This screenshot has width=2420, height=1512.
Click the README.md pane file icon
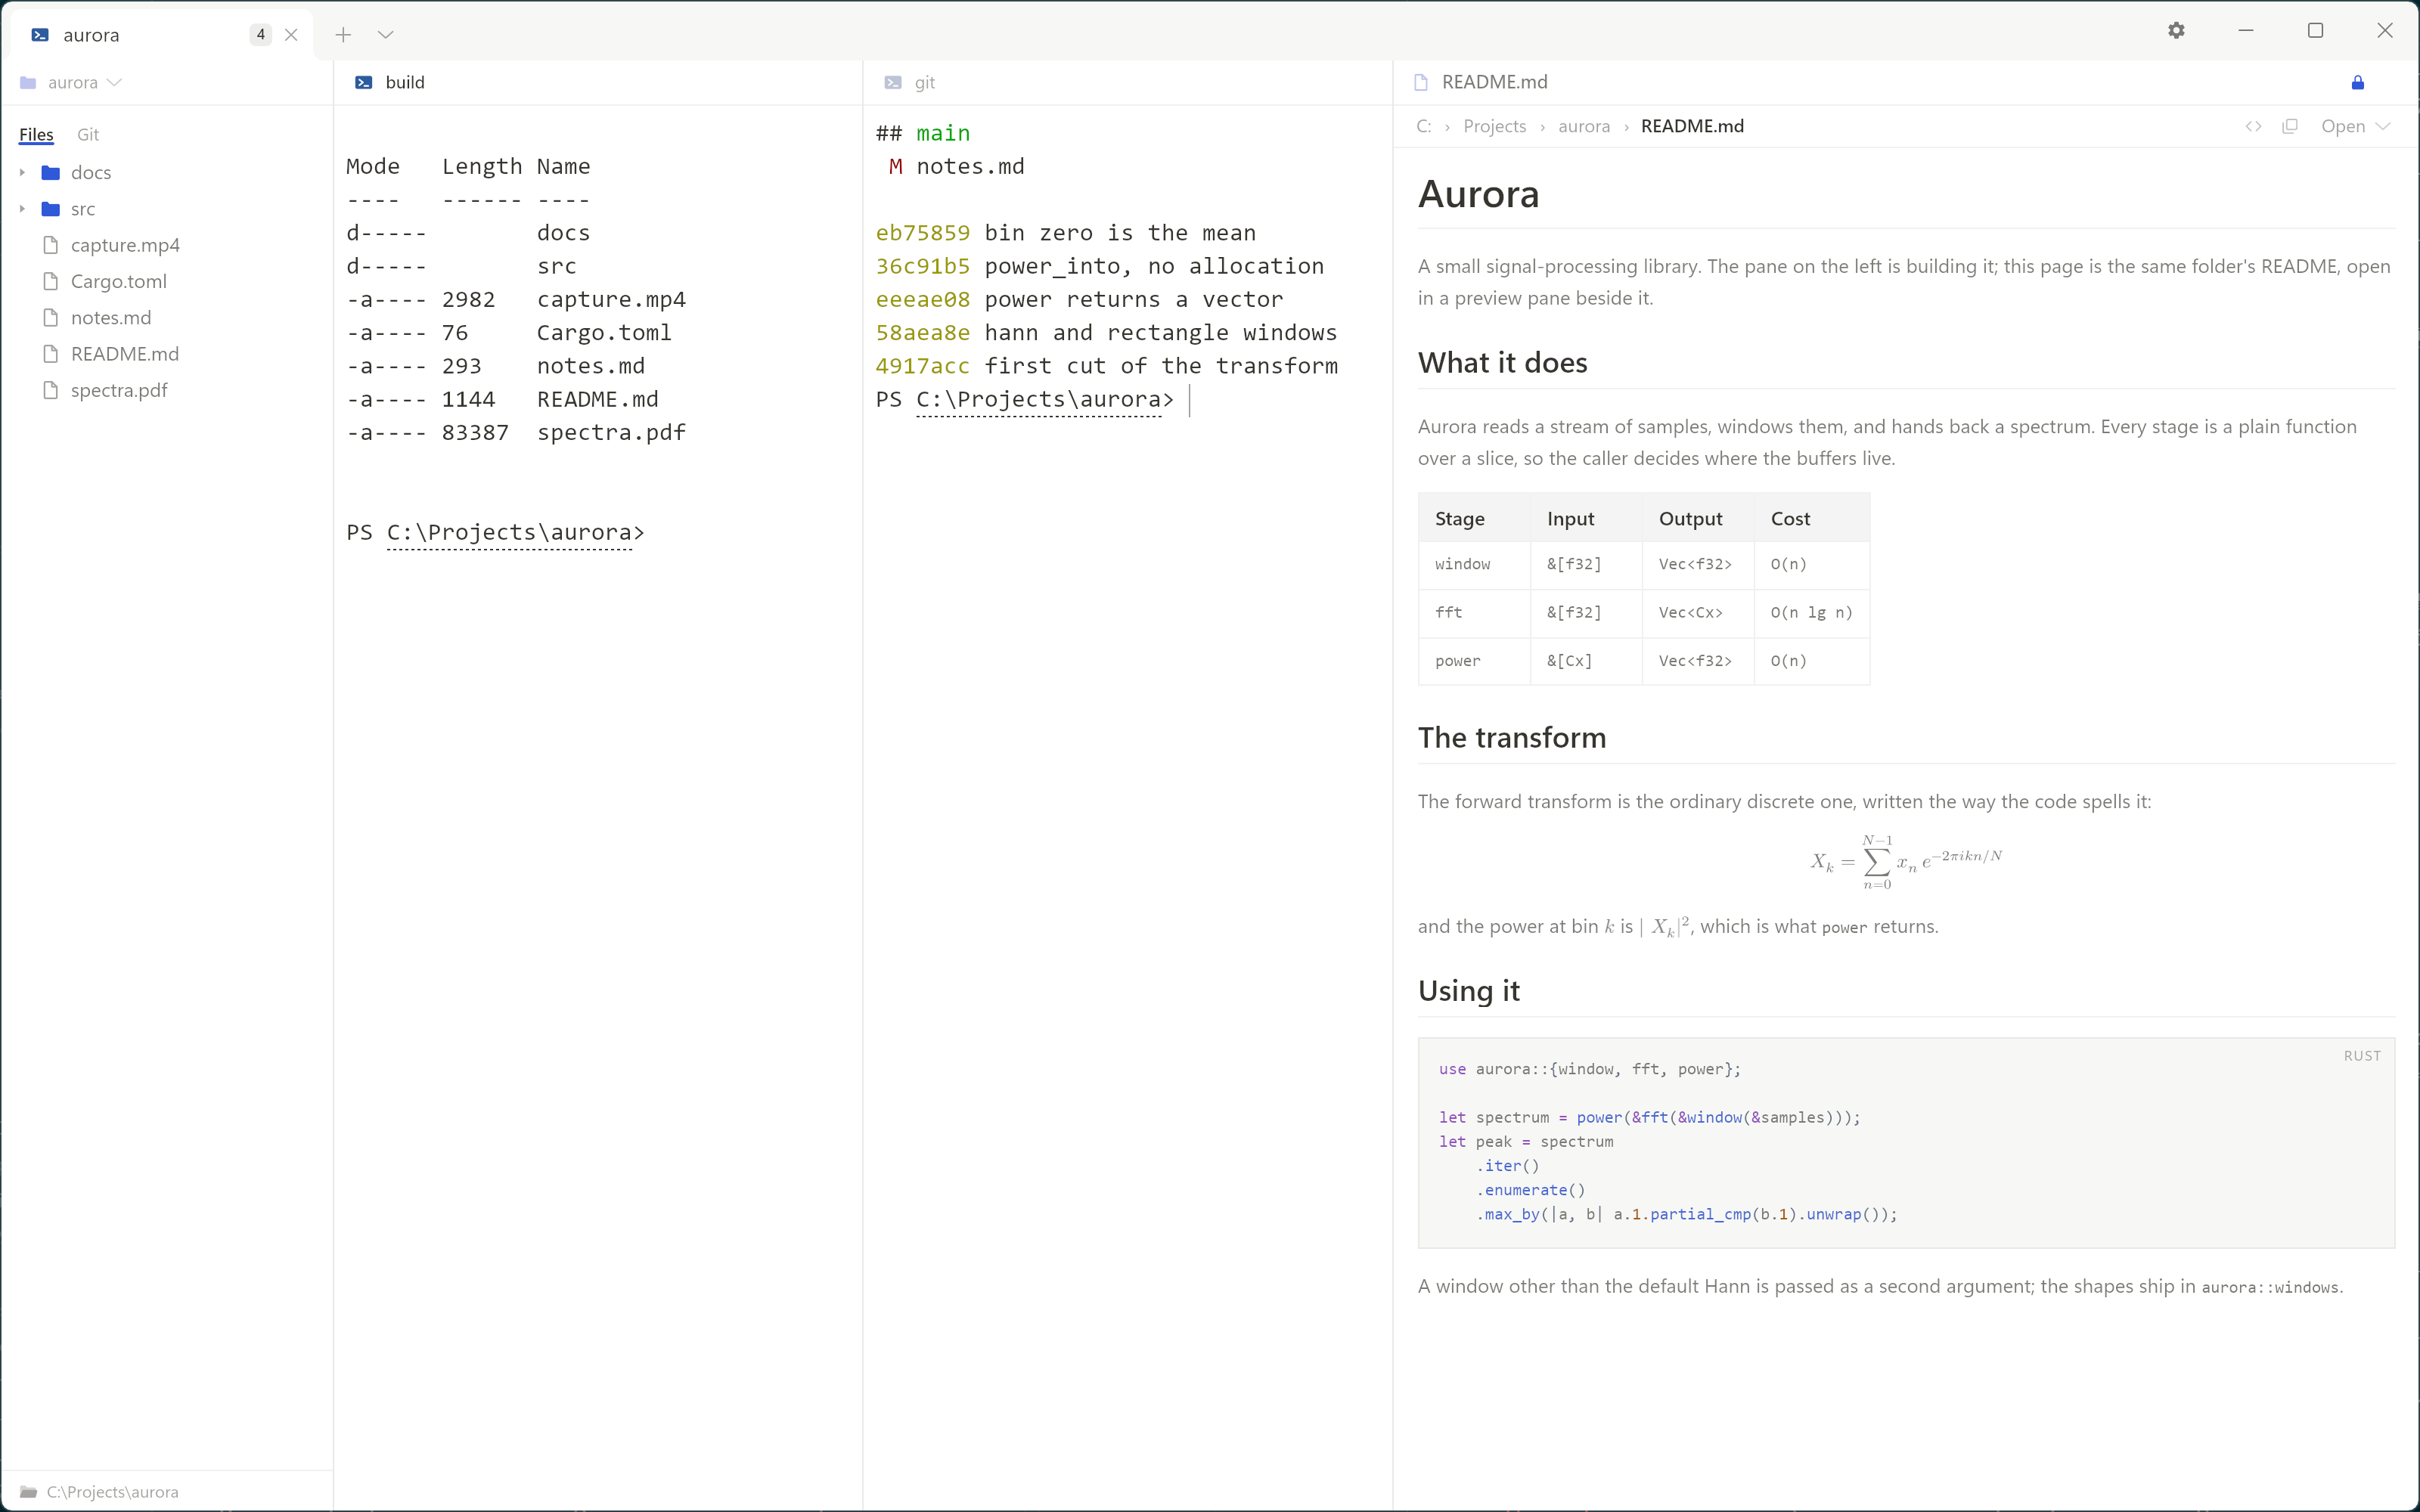pyautogui.click(x=1421, y=82)
